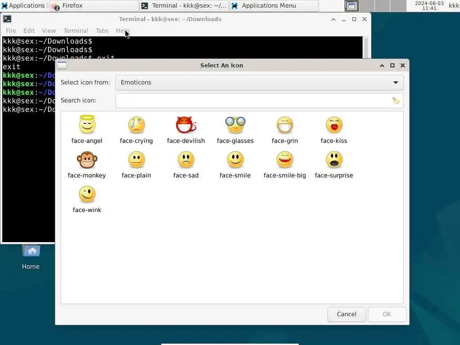
Task: Clear search field with broom icon
Action: tap(396, 101)
